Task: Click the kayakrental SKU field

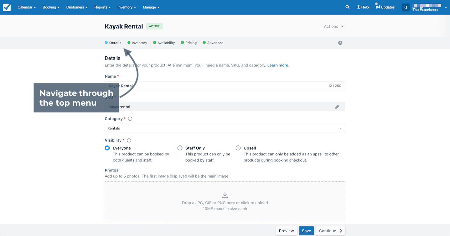Action: 225,107
